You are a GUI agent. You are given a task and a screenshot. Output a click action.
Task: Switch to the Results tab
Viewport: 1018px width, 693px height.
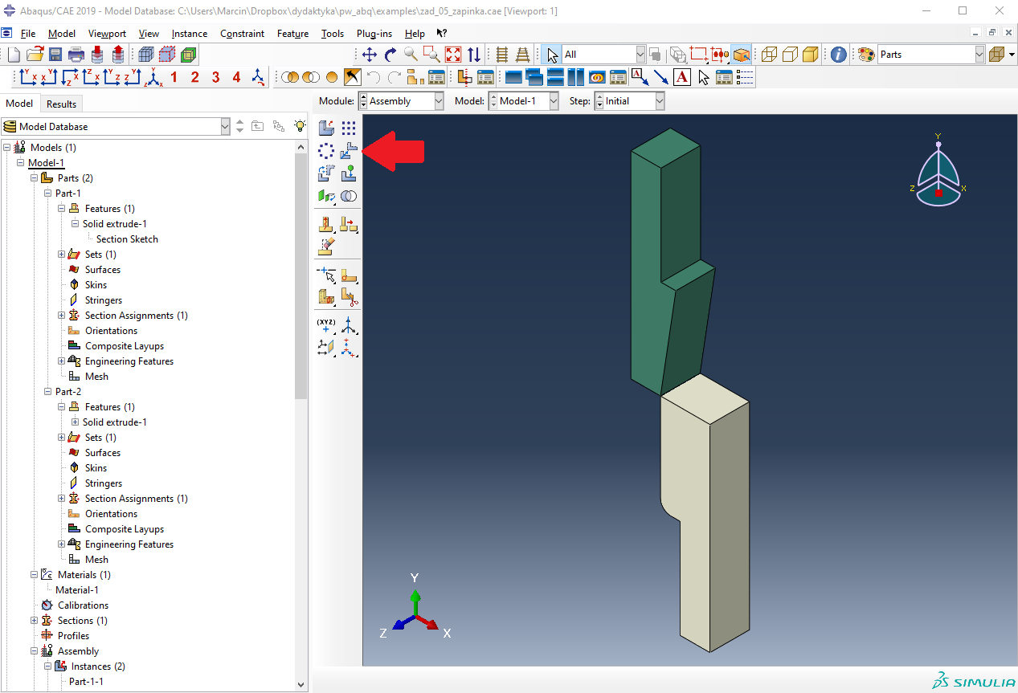click(61, 104)
